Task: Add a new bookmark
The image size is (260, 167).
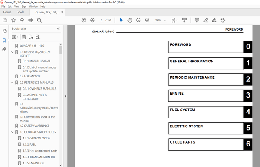Action: [x=31, y=37]
